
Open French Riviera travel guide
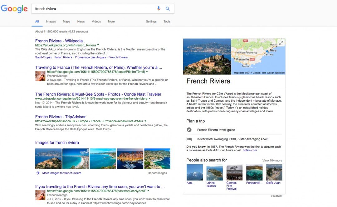coord(216,130)
